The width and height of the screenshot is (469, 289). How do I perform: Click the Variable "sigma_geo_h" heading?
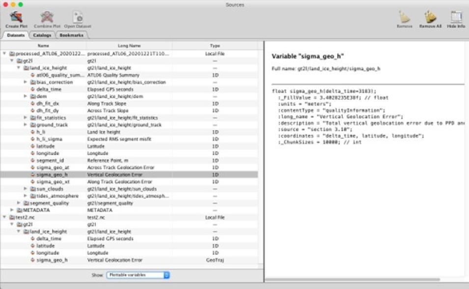coord(308,56)
